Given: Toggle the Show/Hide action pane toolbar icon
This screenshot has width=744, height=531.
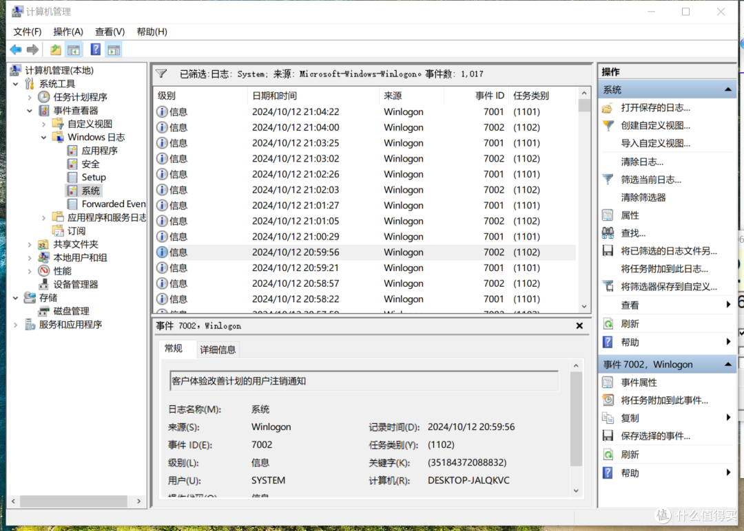Looking at the screenshot, I should 114,49.
